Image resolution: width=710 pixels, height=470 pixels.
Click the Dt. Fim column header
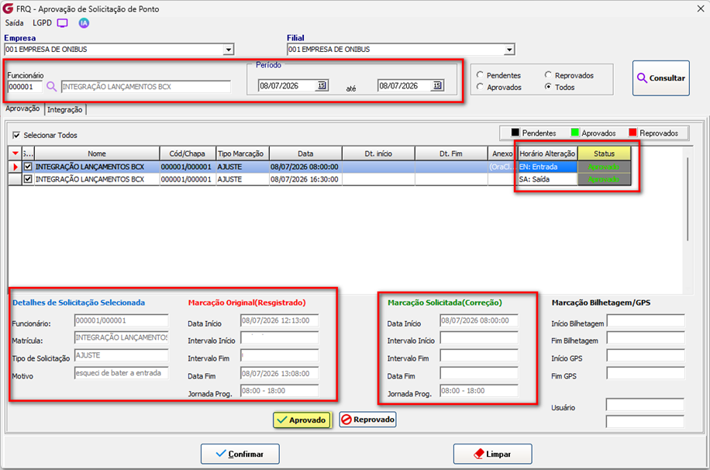451,154
